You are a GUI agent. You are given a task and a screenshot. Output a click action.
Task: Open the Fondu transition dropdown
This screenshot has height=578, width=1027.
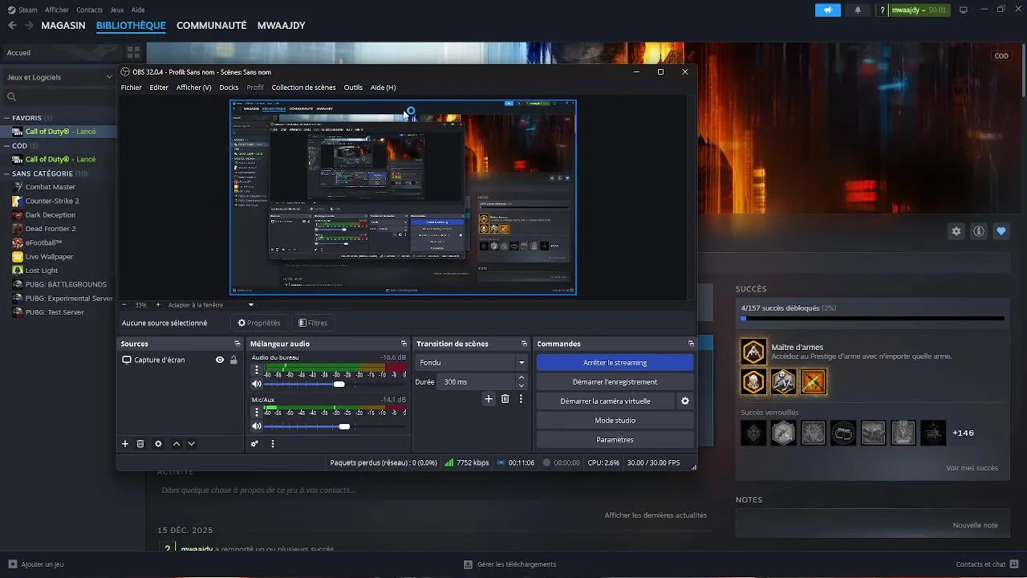(472, 363)
